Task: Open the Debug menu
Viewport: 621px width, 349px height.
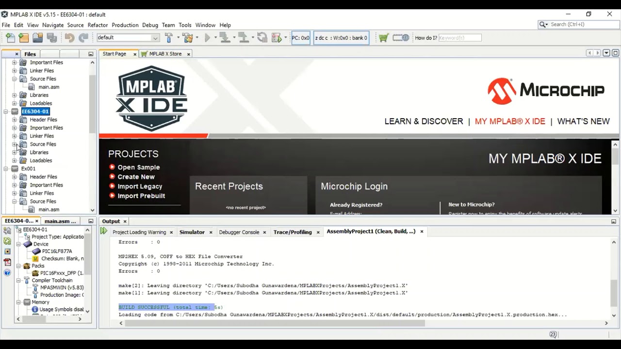Action: click(150, 25)
